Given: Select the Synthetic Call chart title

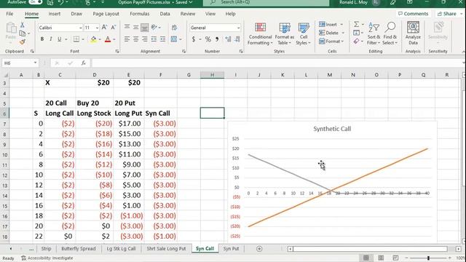Looking at the screenshot, I should (332, 129).
